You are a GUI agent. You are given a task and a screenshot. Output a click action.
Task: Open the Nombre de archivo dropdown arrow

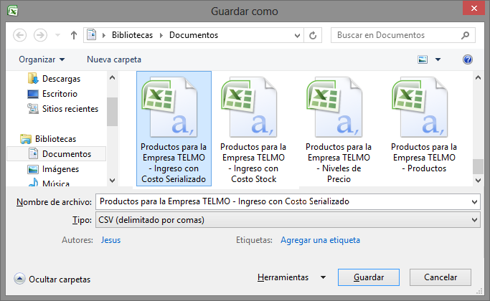474,202
